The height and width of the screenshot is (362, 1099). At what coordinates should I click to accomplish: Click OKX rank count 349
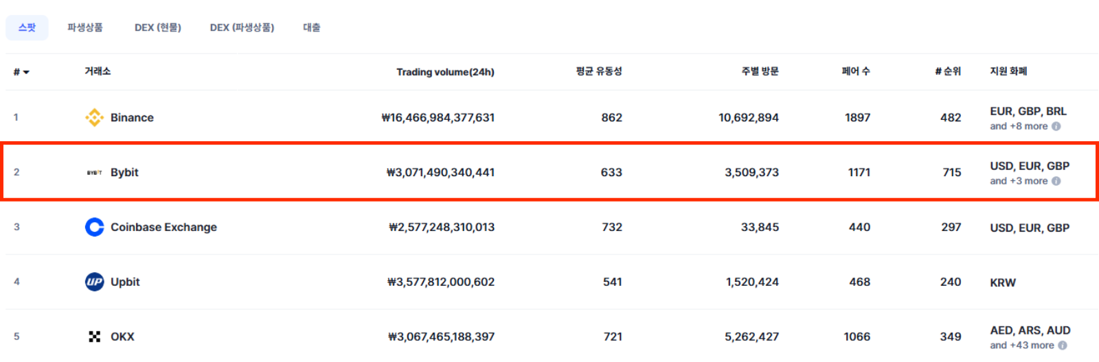click(951, 337)
